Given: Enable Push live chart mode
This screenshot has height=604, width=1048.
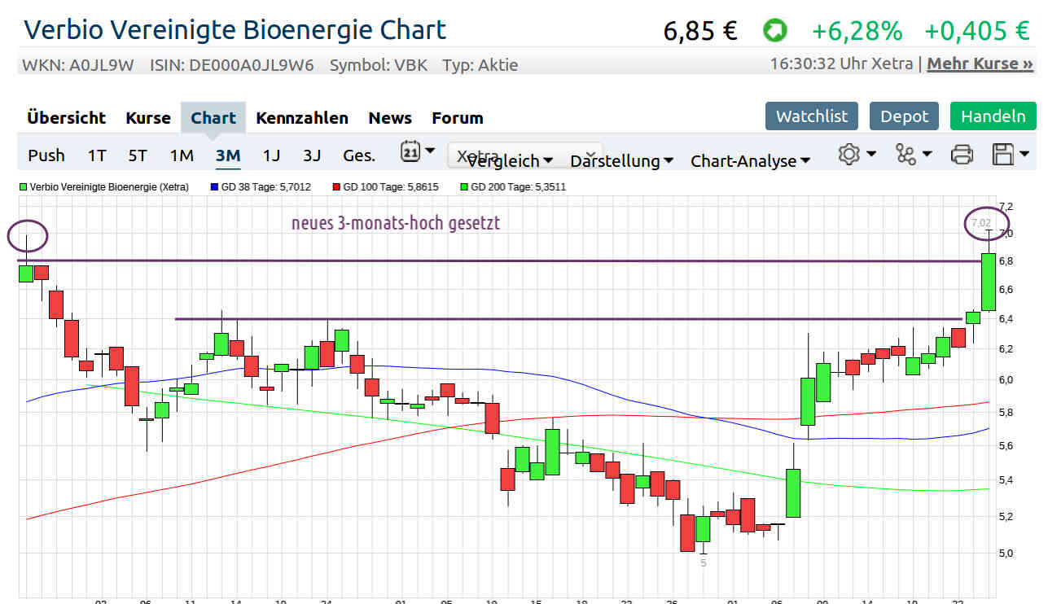Looking at the screenshot, I should point(46,155).
